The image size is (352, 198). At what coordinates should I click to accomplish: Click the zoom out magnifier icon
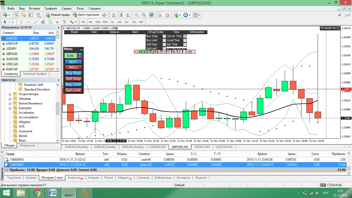pos(144,15)
